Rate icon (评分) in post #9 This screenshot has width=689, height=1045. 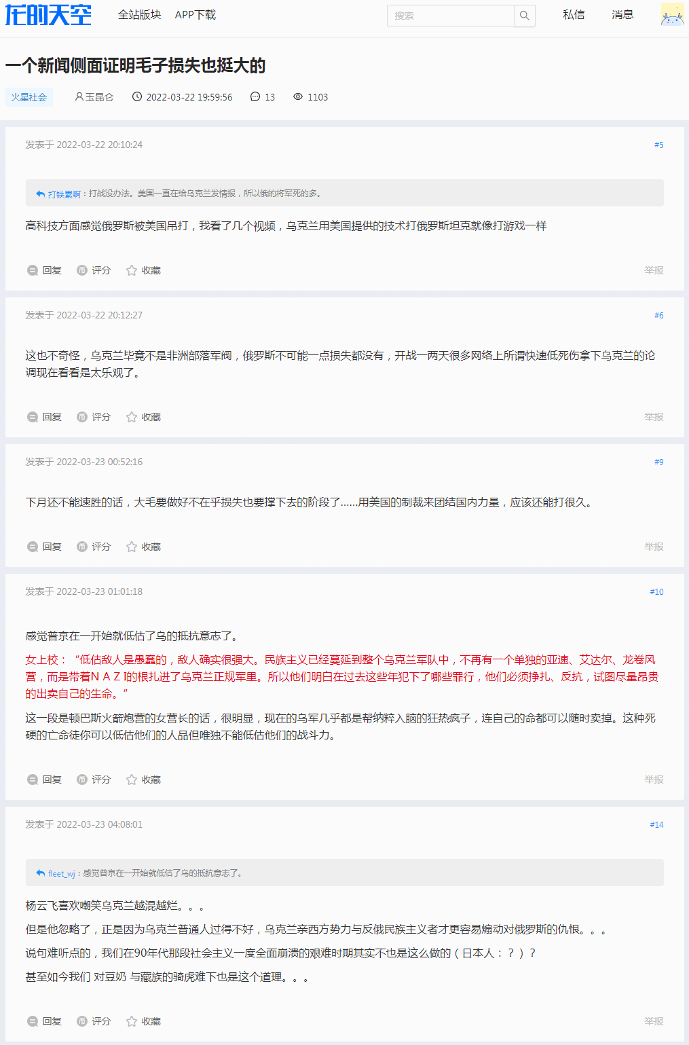tap(82, 547)
